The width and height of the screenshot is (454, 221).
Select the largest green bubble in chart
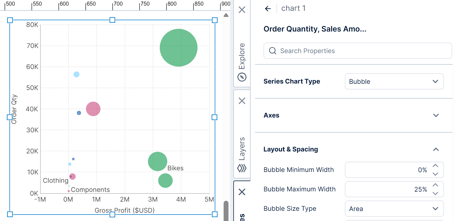[x=178, y=48]
